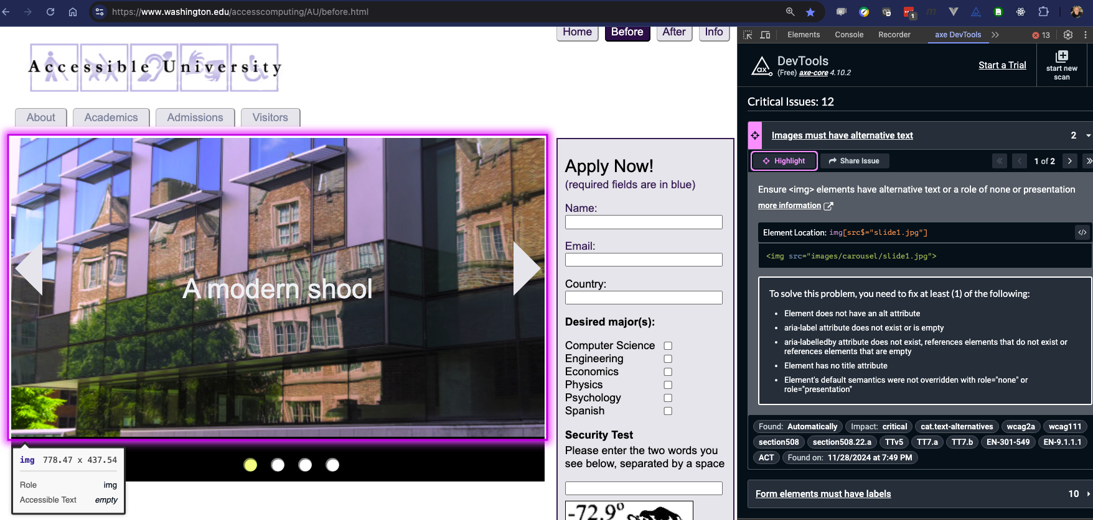View site information icon in address bar

click(x=100, y=12)
